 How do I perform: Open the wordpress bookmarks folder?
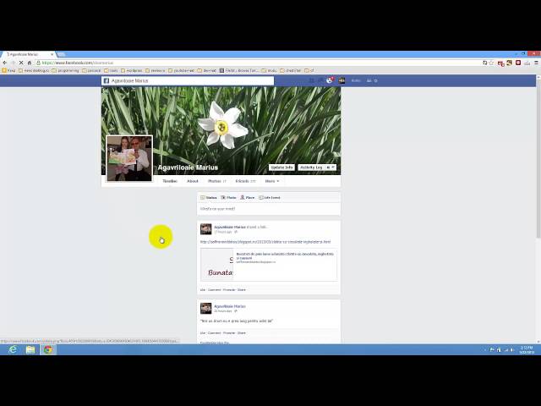click(132, 70)
